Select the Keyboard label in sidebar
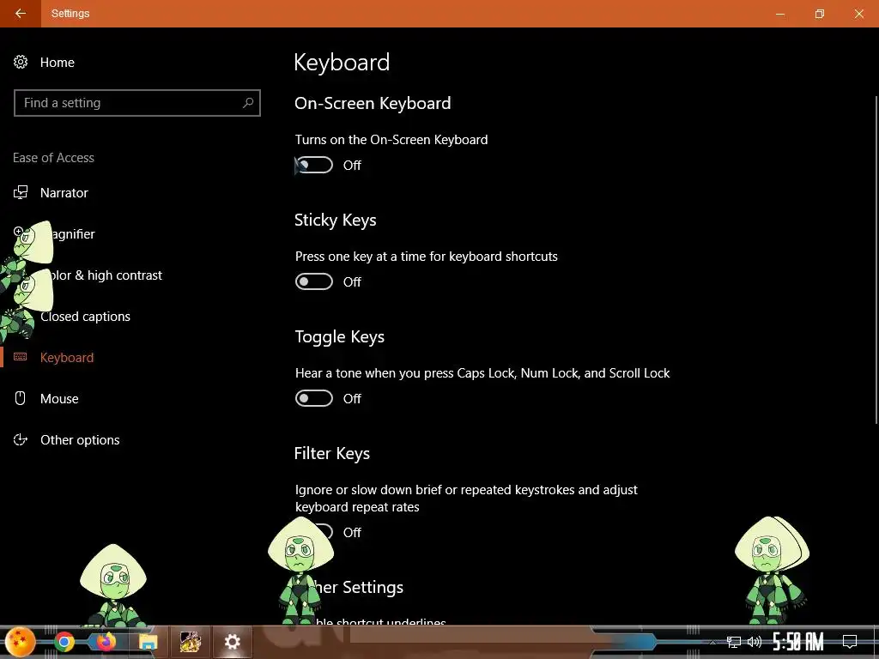The width and height of the screenshot is (879, 659). click(x=67, y=358)
